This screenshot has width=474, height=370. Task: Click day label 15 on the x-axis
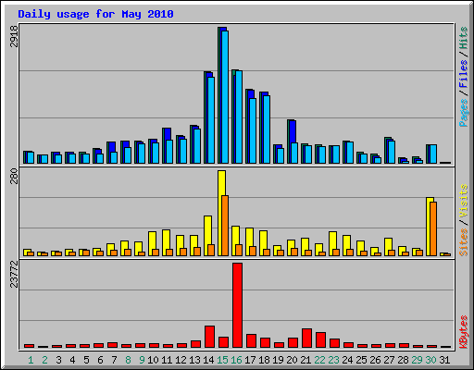click(222, 360)
